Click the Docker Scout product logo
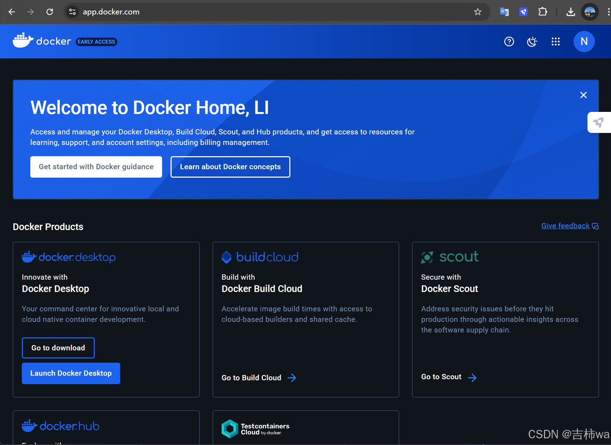Screen dimensions: 611x445 [x=450, y=257]
